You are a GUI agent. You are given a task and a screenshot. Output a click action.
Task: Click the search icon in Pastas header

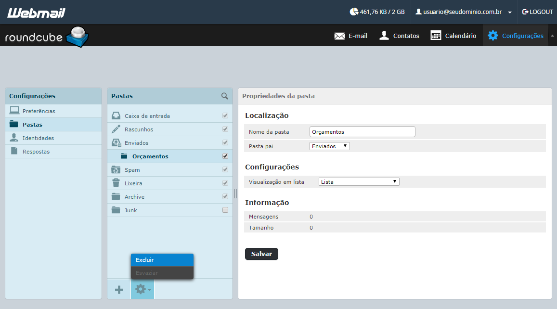coord(224,96)
